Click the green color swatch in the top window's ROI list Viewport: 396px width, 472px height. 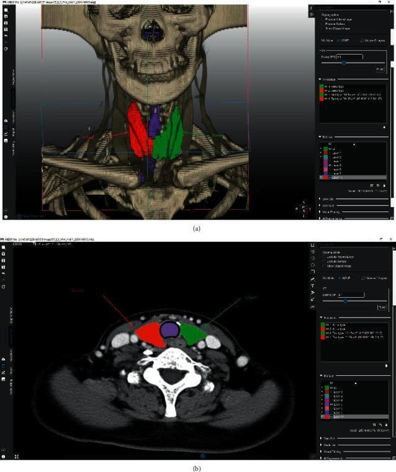325,149
